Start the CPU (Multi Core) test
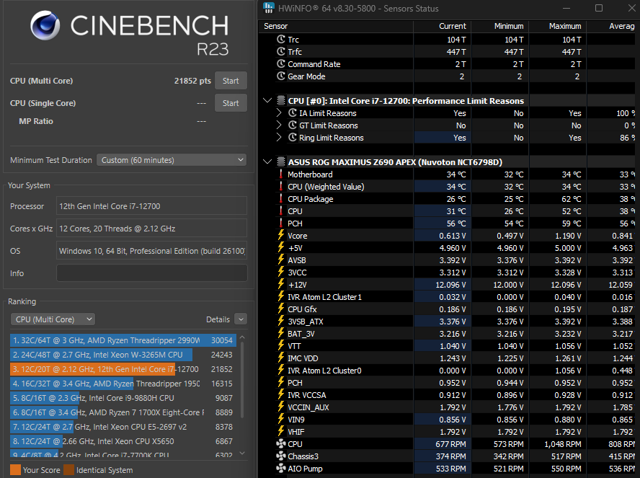 click(x=231, y=81)
